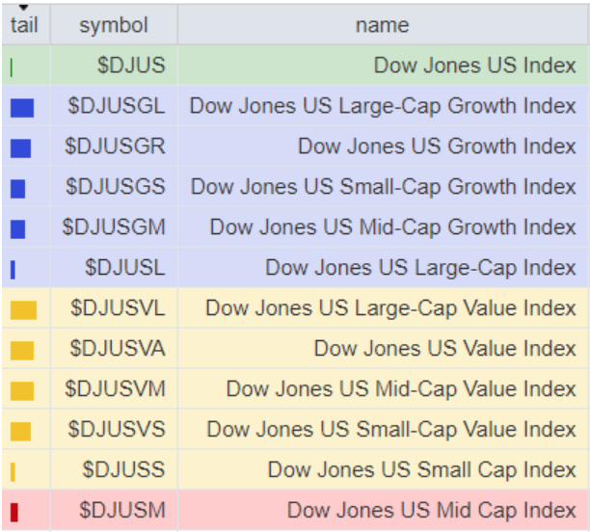The width and height of the screenshot is (590, 532).
Task: Open Dow Jones US Index row
Action: coord(474,66)
